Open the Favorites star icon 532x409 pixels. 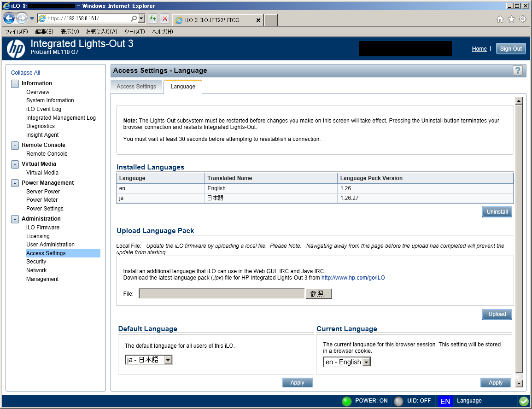511,19
